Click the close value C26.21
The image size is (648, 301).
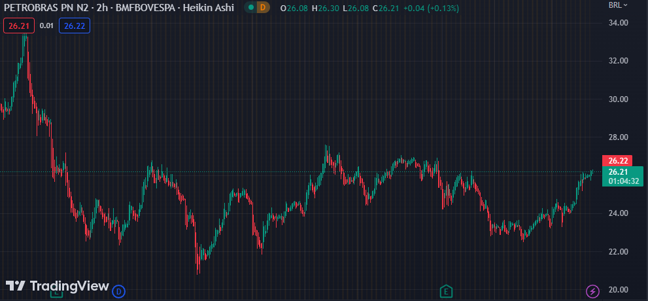click(x=386, y=8)
